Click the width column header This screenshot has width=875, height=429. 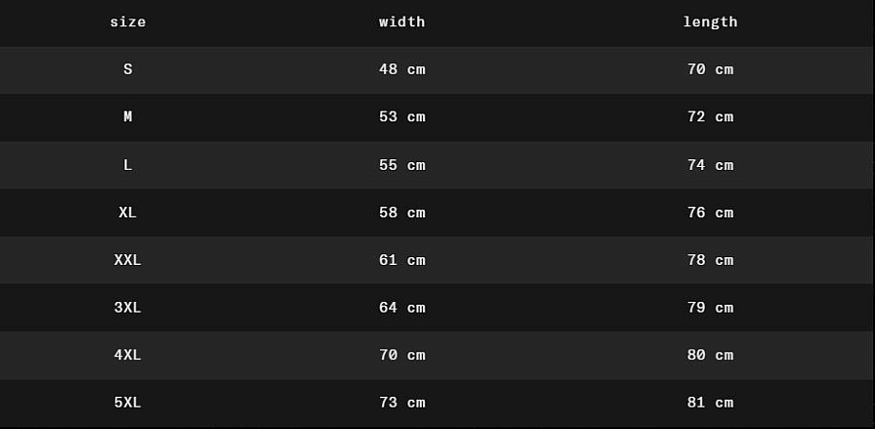tap(402, 21)
